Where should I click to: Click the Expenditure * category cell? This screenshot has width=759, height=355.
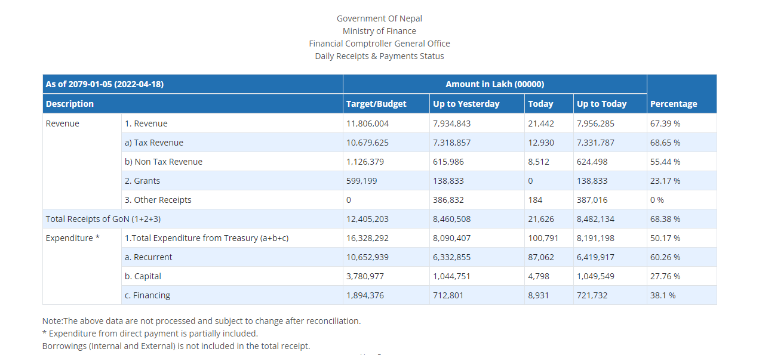[x=73, y=238]
